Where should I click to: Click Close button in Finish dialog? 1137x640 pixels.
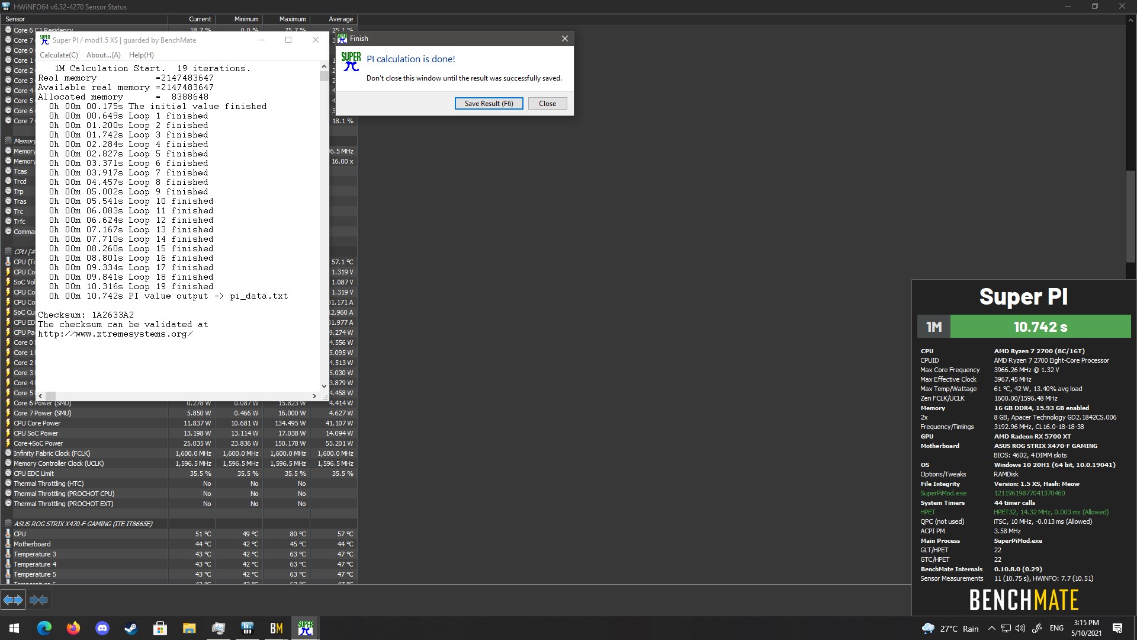pos(547,104)
